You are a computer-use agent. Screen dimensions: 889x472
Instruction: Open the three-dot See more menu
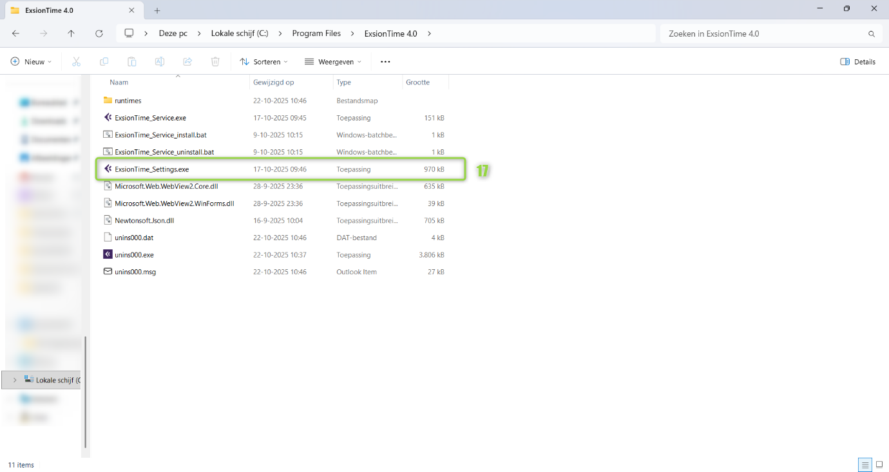click(x=385, y=62)
